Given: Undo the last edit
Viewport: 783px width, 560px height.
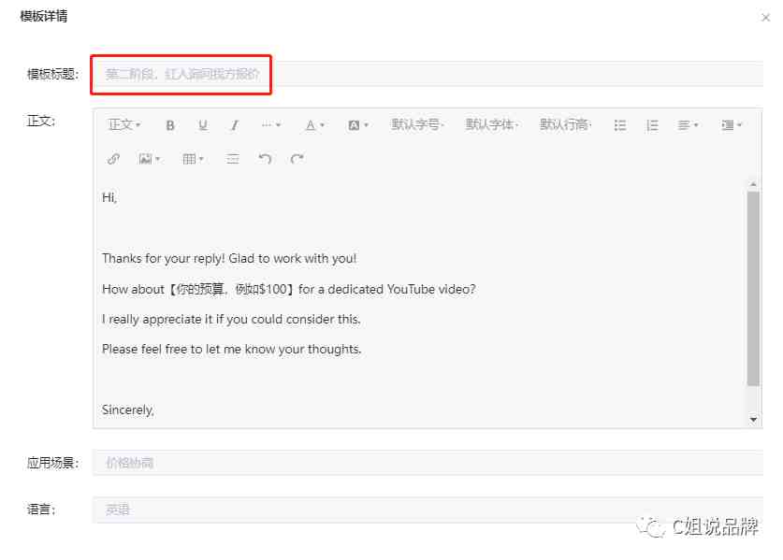Looking at the screenshot, I should (265, 159).
